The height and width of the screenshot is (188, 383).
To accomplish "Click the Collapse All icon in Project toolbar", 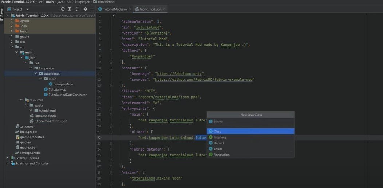I will [76, 9].
